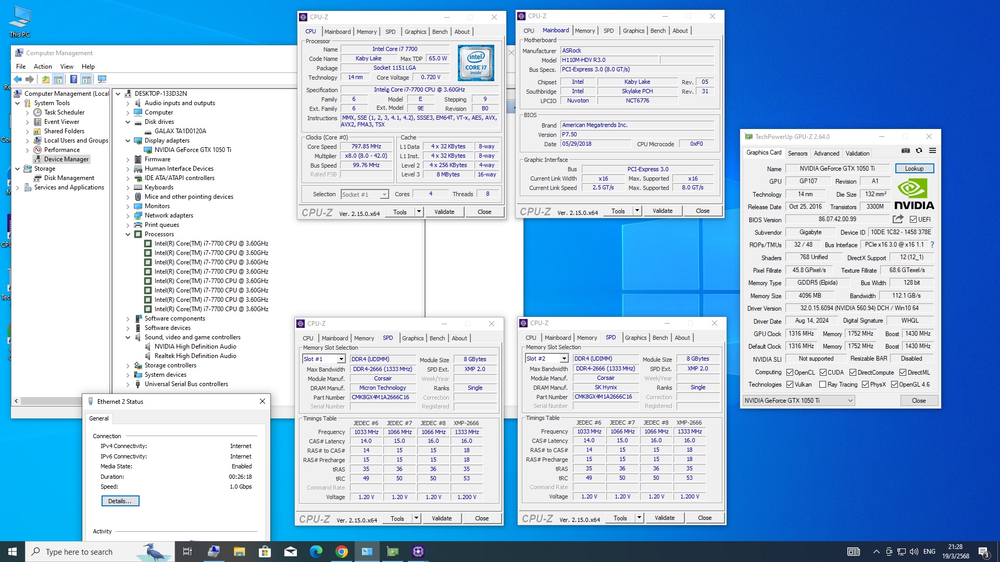Click the Up one level folder icon

(46, 79)
